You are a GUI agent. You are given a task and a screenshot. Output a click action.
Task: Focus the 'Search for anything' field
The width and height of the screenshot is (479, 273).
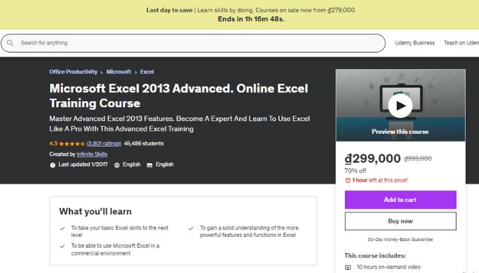coord(193,43)
